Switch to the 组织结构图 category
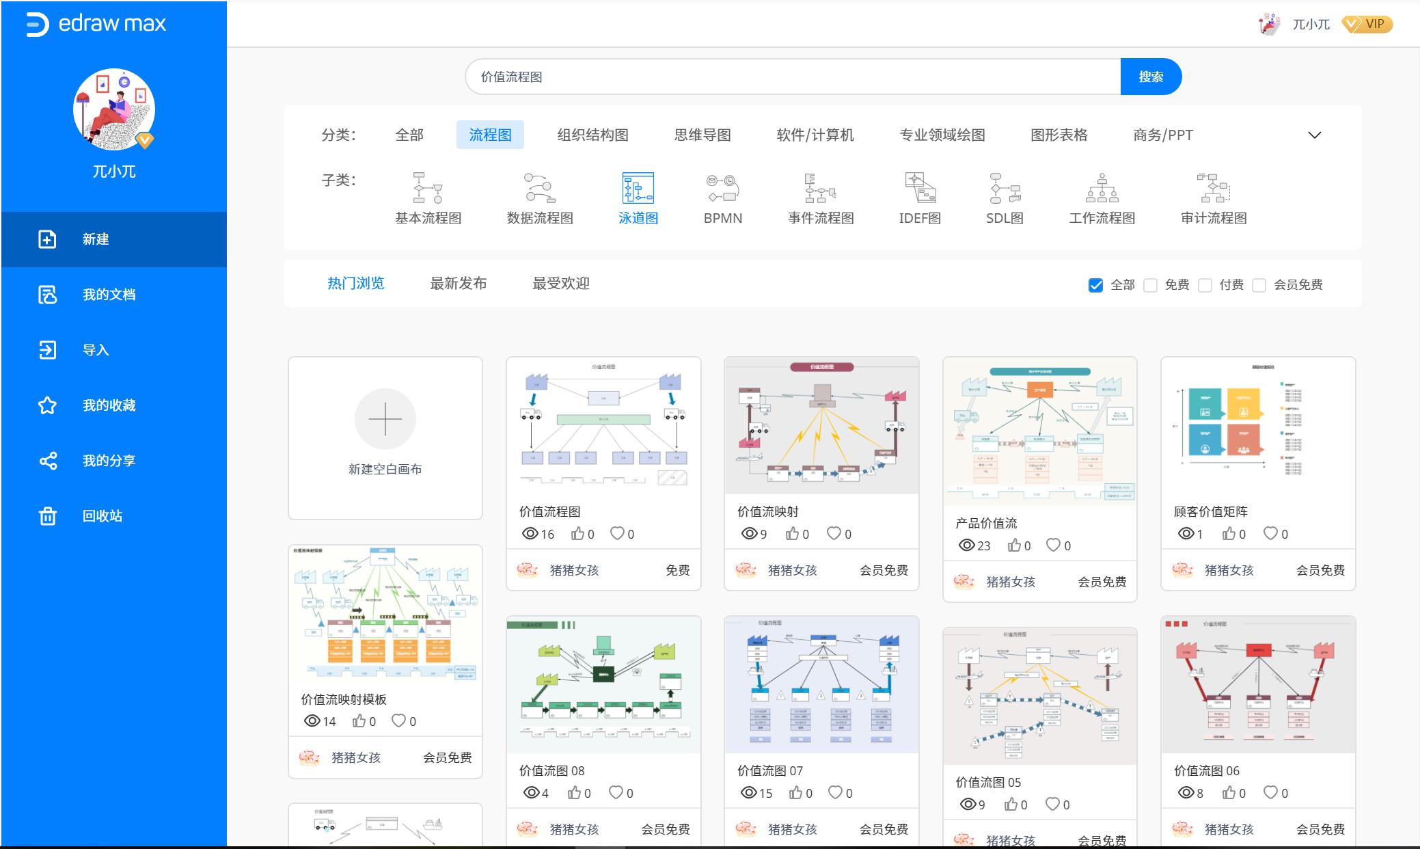The image size is (1420, 849). click(x=593, y=135)
